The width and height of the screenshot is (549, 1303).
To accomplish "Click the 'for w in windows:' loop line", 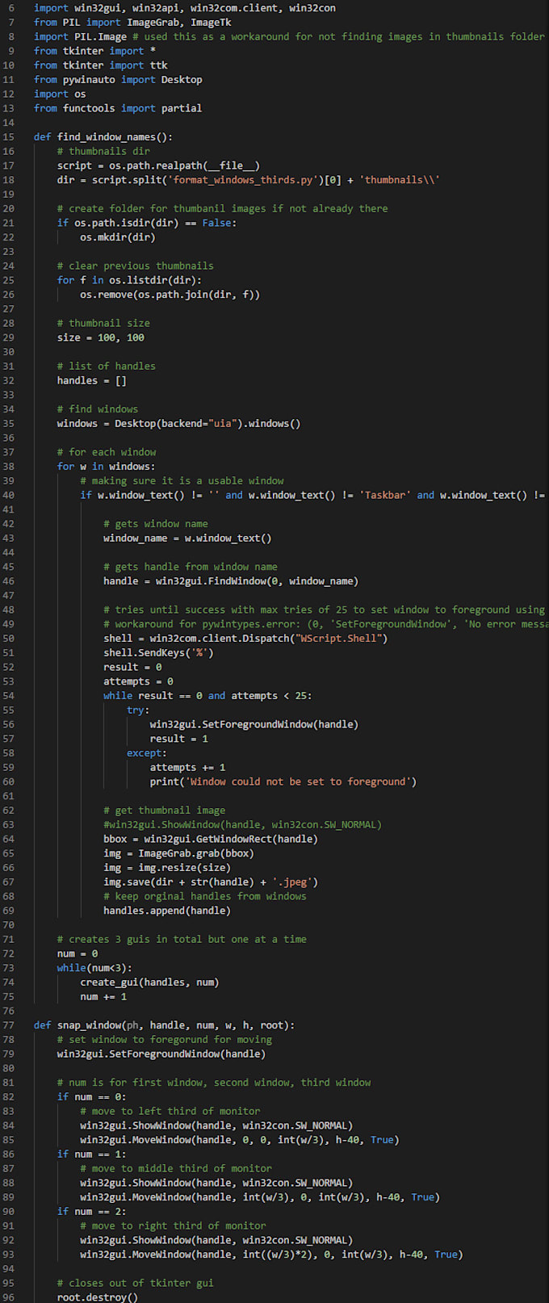I will tap(107, 467).
